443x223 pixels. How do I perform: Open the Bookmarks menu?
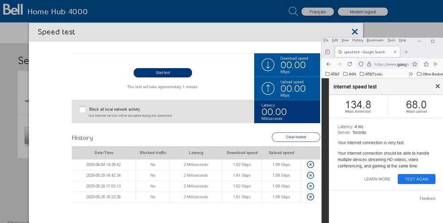pos(375,40)
